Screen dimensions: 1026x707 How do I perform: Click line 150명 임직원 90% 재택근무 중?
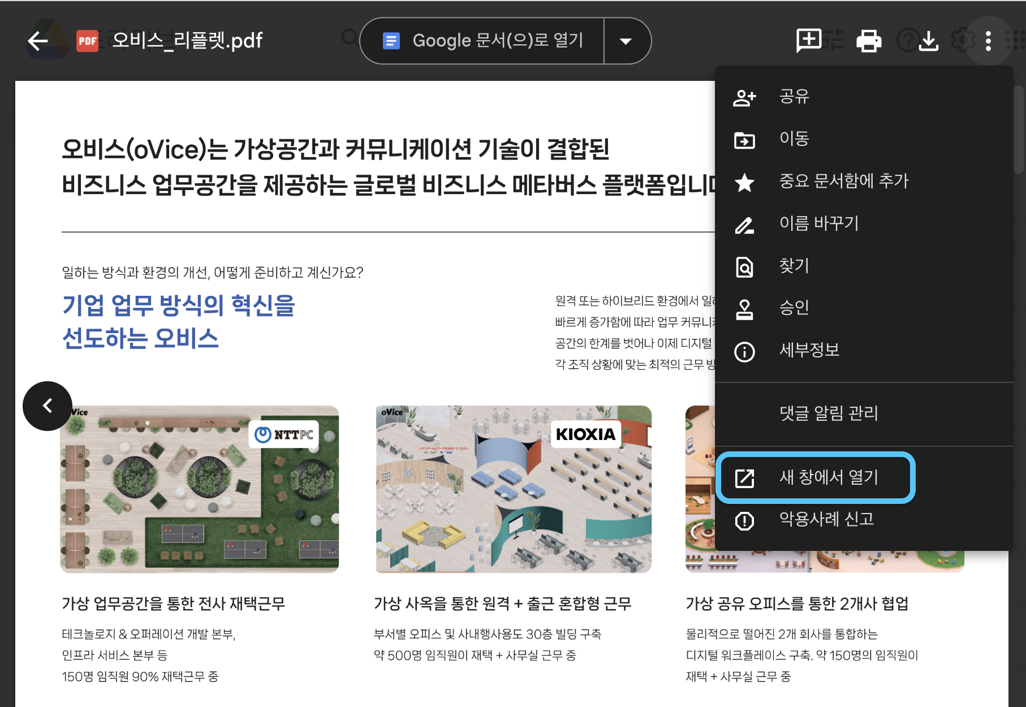click(140, 676)
